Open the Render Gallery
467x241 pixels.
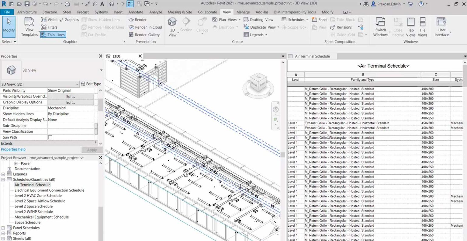click(145, 34)
